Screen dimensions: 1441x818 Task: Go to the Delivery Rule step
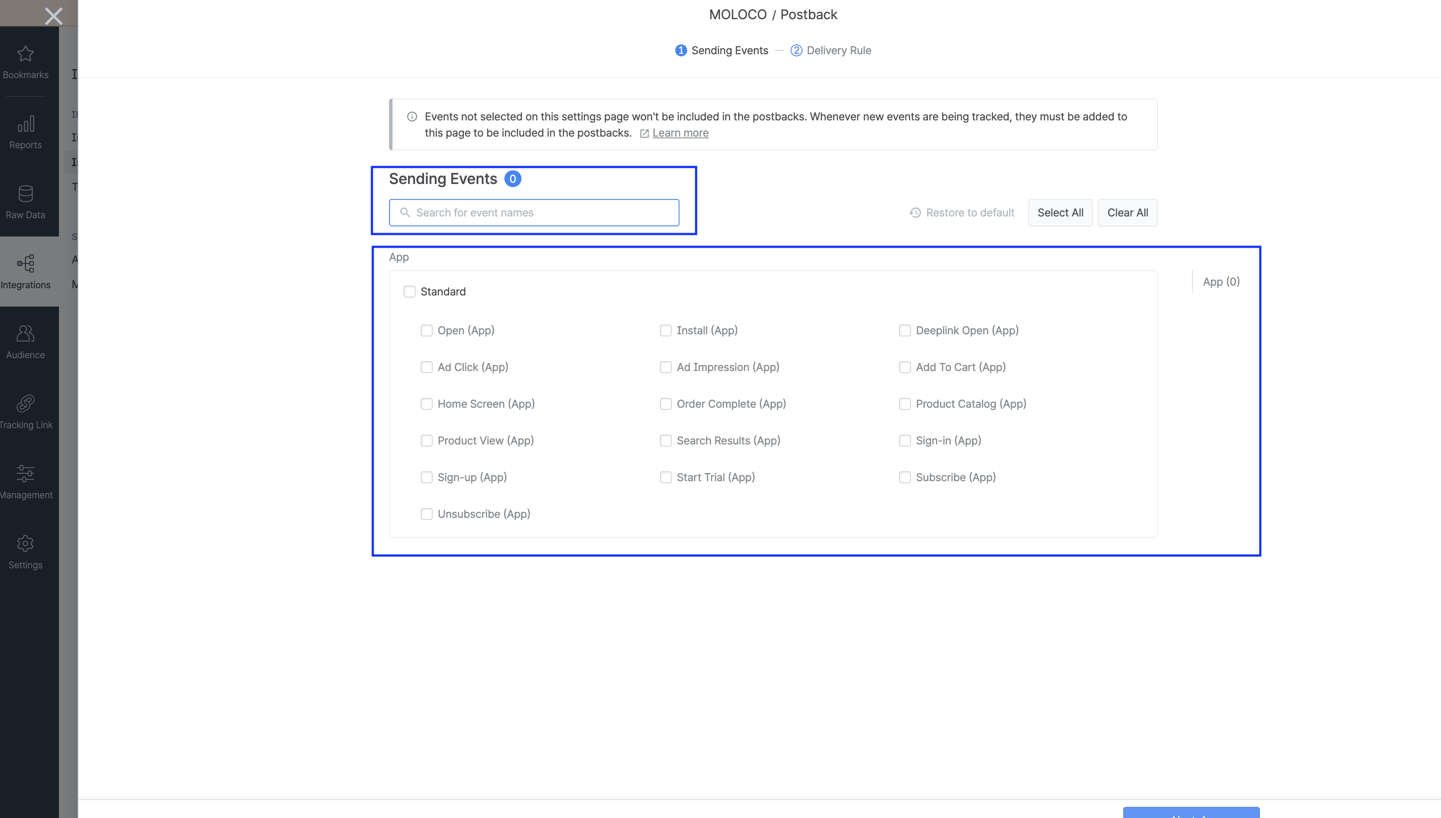[831, 50]
